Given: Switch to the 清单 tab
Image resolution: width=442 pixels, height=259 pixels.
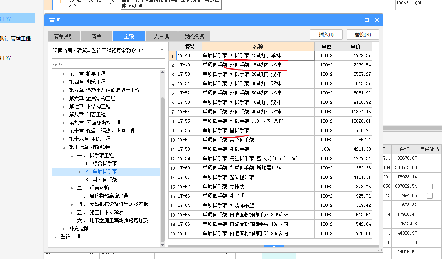Looking at the screenshot, I should (x=97, y=36).
